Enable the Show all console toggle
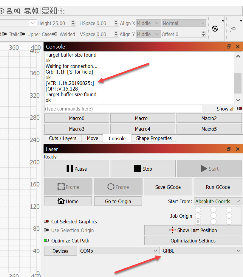This screenshot has height=277, width=243. coord(239,109)
